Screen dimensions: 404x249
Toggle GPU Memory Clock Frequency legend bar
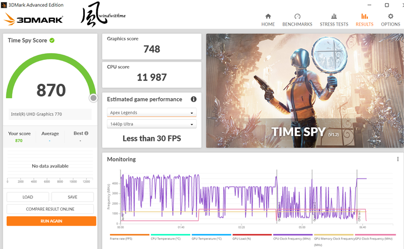point(334,235)
